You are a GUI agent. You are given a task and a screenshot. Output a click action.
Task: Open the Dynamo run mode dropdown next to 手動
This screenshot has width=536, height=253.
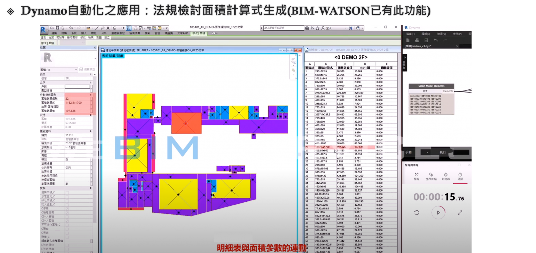(427, 152)
